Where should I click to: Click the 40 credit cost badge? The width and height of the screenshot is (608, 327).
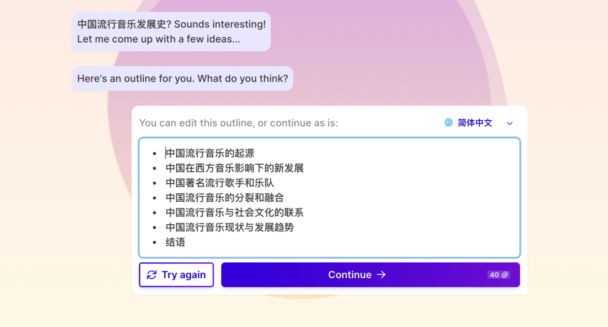click(x=498, y=275)
